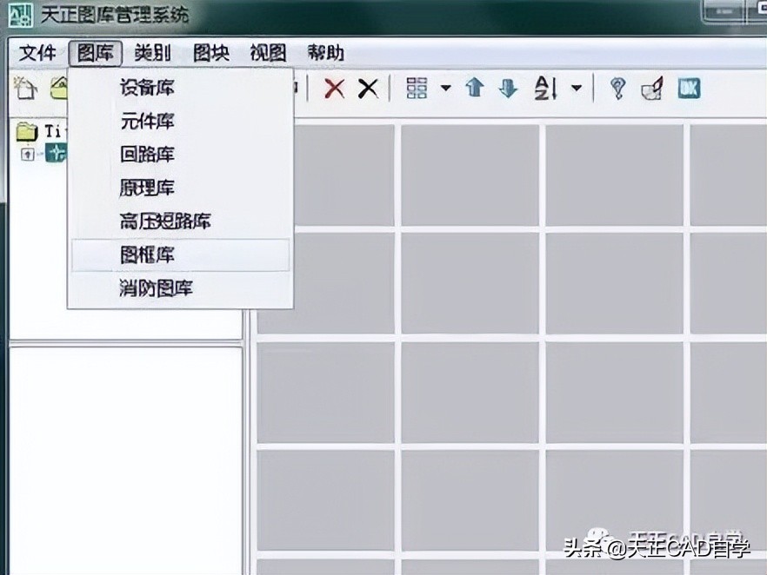Select the grid layout view icon

pos(417,87)
